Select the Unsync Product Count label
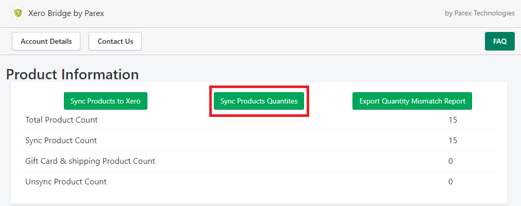The image size is (521, 206). 66,182
